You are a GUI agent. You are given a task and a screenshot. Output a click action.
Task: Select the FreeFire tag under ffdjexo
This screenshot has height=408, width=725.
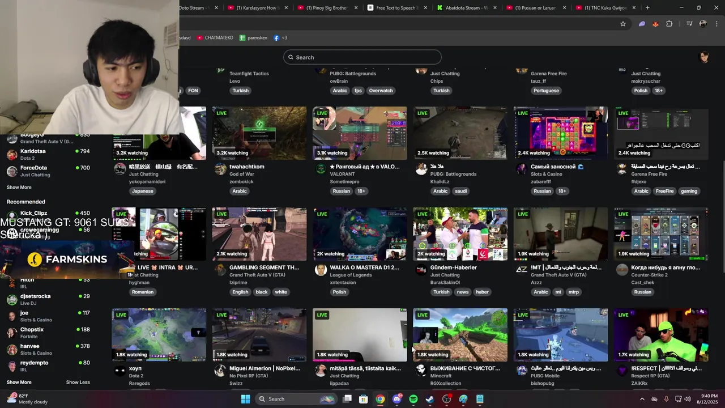point(665,191)
